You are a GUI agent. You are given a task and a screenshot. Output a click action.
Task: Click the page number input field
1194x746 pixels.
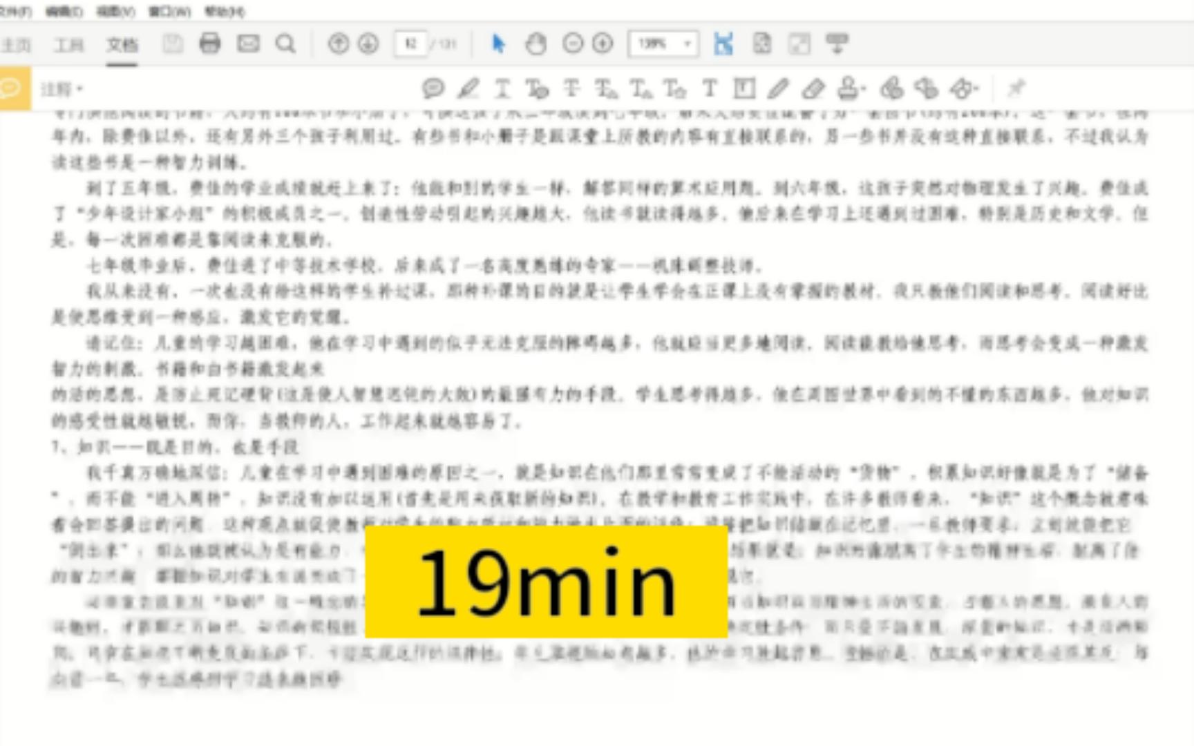[x=410, y=44]
